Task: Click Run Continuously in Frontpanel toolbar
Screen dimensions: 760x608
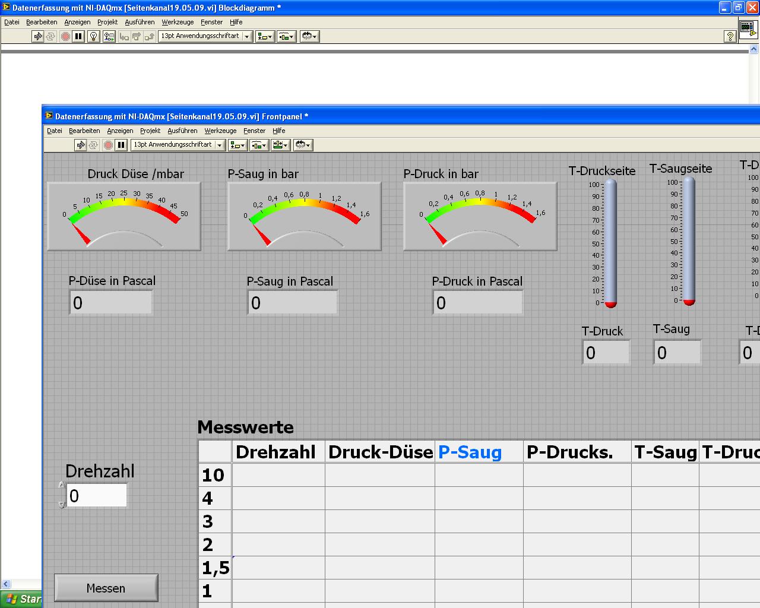Action: coord(94,145)
